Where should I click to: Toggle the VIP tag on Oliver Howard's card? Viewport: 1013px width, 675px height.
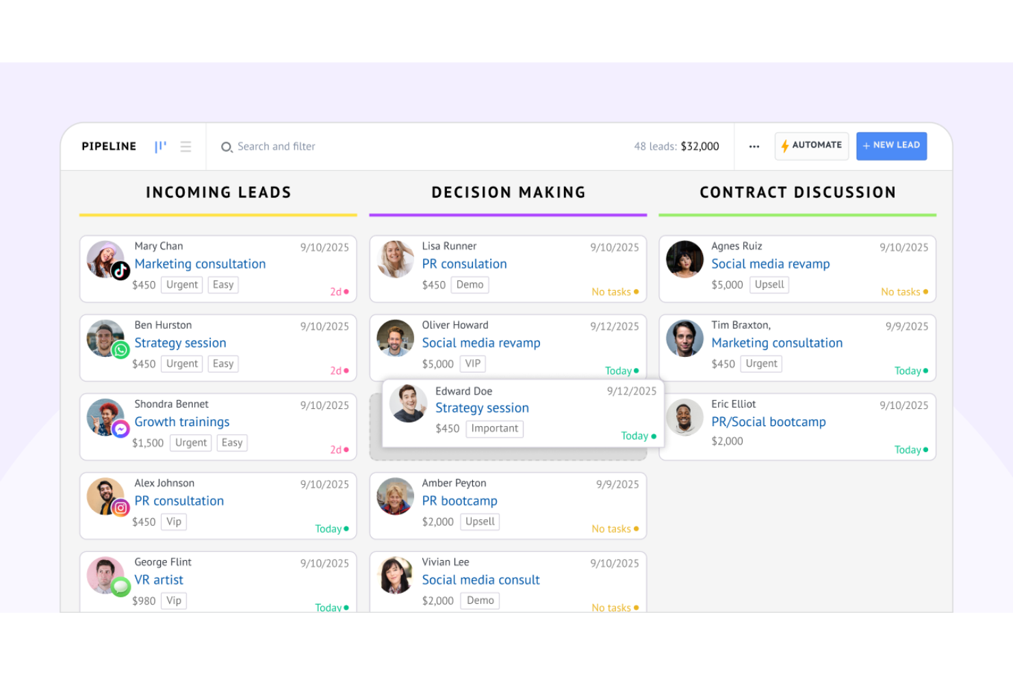pyautogui.click(x=472, y=363)
